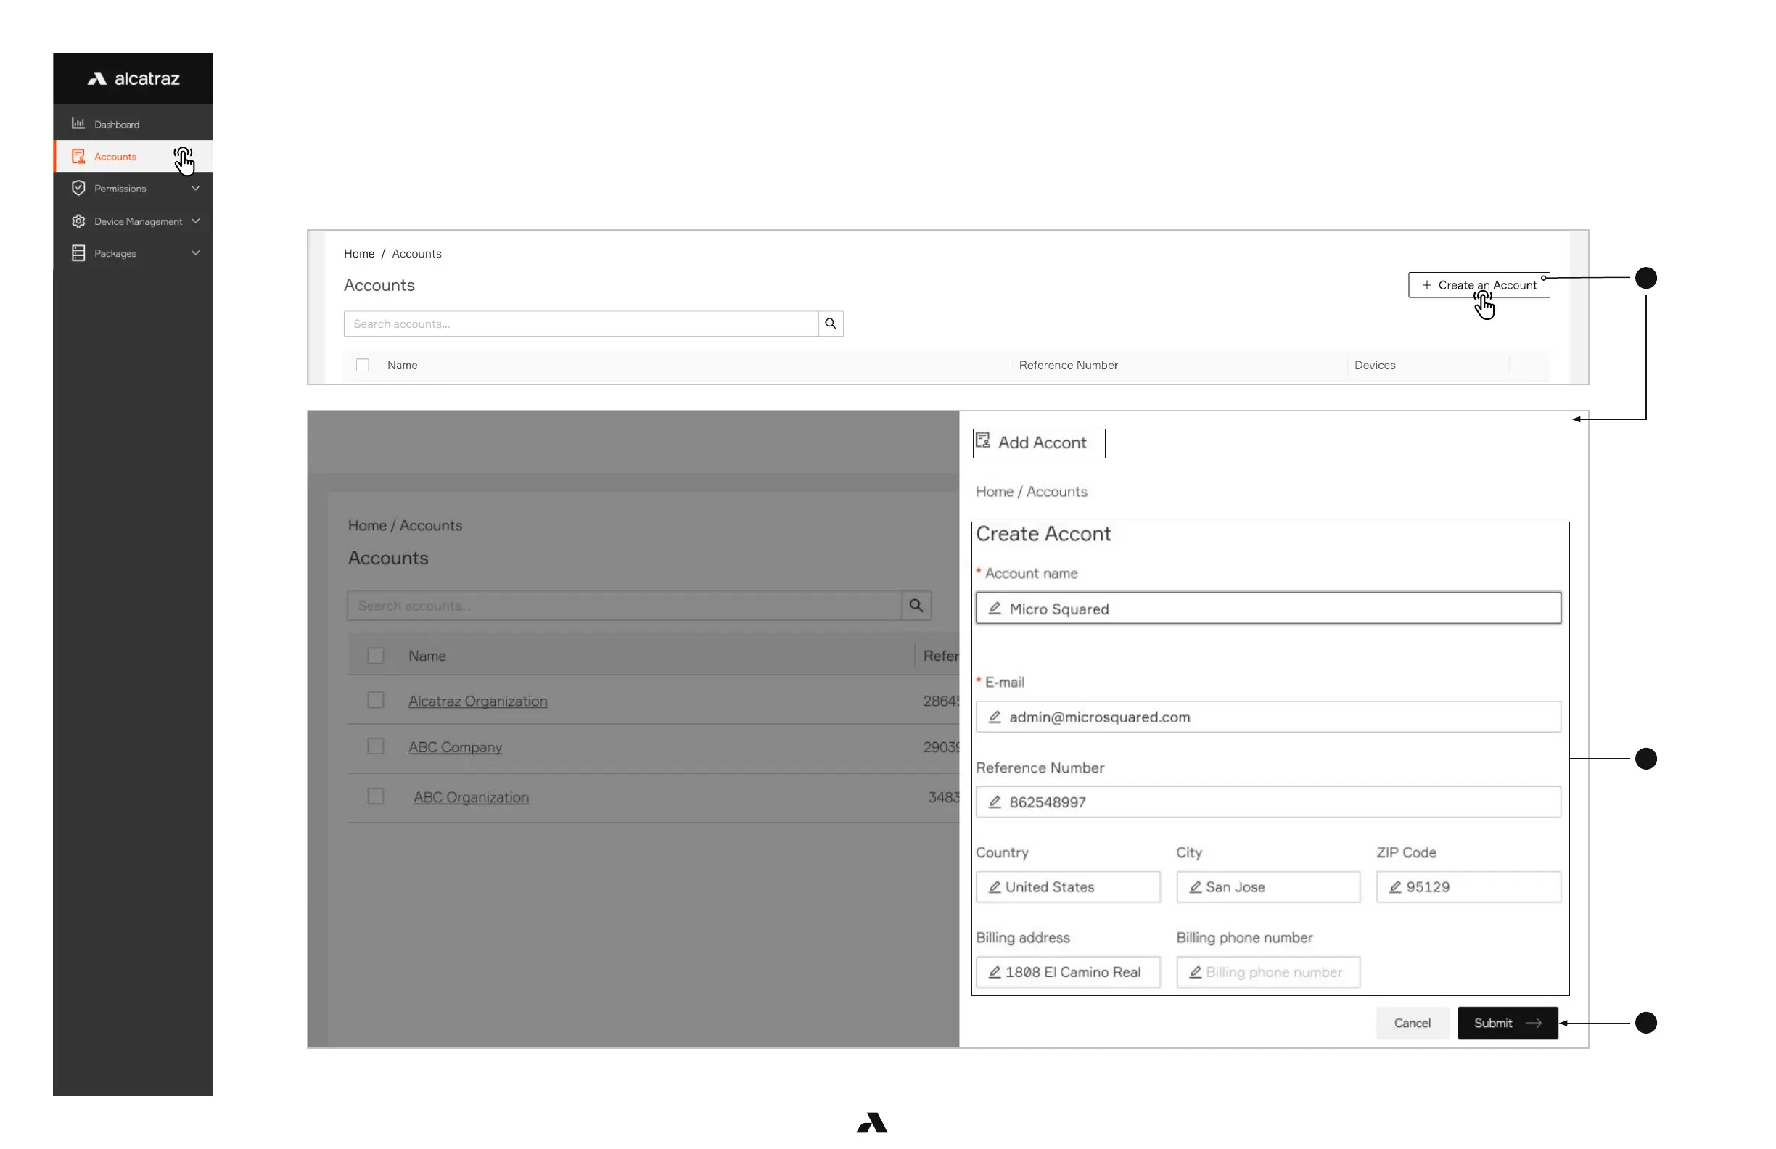Click the Dashboard chart icon in sidebar
1776x1149 pixels.
pyautogui.click(x=78, y=123)
